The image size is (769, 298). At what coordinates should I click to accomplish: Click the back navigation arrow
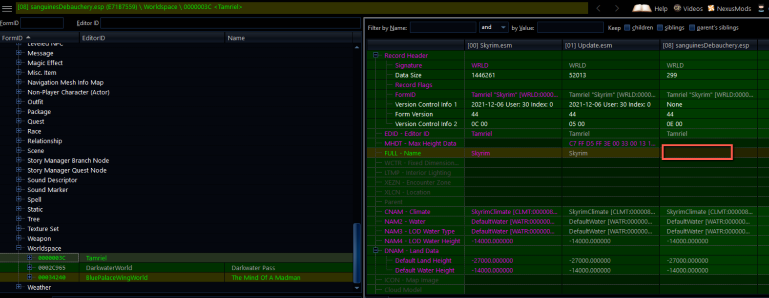pos(599,8)
